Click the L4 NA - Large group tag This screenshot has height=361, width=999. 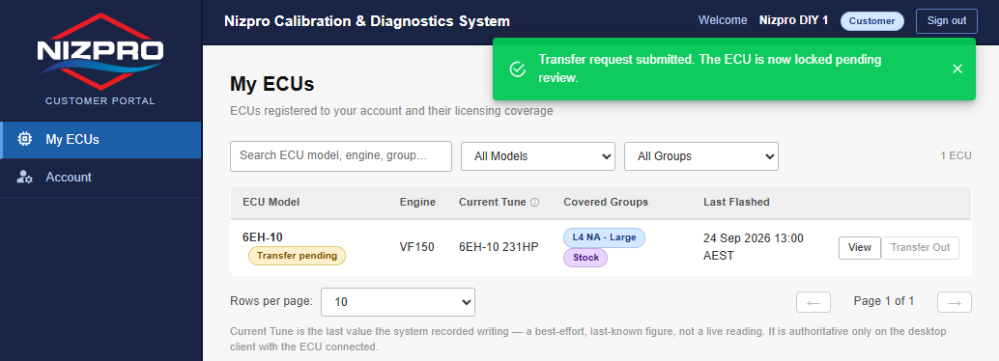(604, 237)
